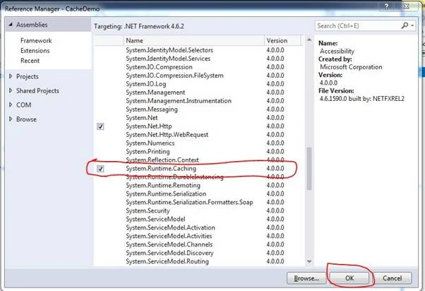This screenshot has height=291, width=425.
Task: Open the search options dropdown arrow
Action: coord(412,25)
